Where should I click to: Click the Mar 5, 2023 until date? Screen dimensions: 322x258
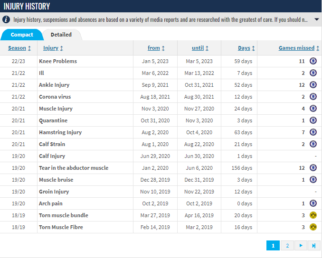(x=199, y=61)
